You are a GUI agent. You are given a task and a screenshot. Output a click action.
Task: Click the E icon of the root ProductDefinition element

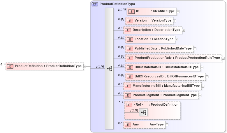tap(10, 66)
